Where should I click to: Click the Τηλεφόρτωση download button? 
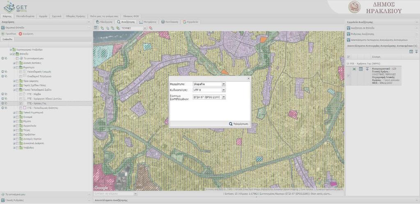pyautogui.click(x=239, y=124)
